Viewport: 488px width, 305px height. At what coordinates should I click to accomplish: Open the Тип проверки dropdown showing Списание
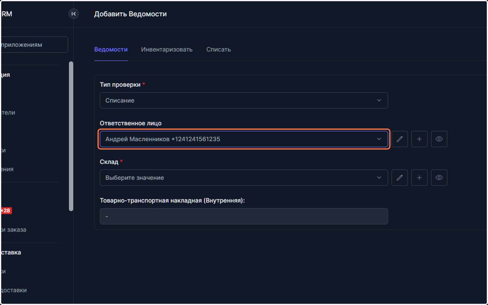tap(244, 100)
